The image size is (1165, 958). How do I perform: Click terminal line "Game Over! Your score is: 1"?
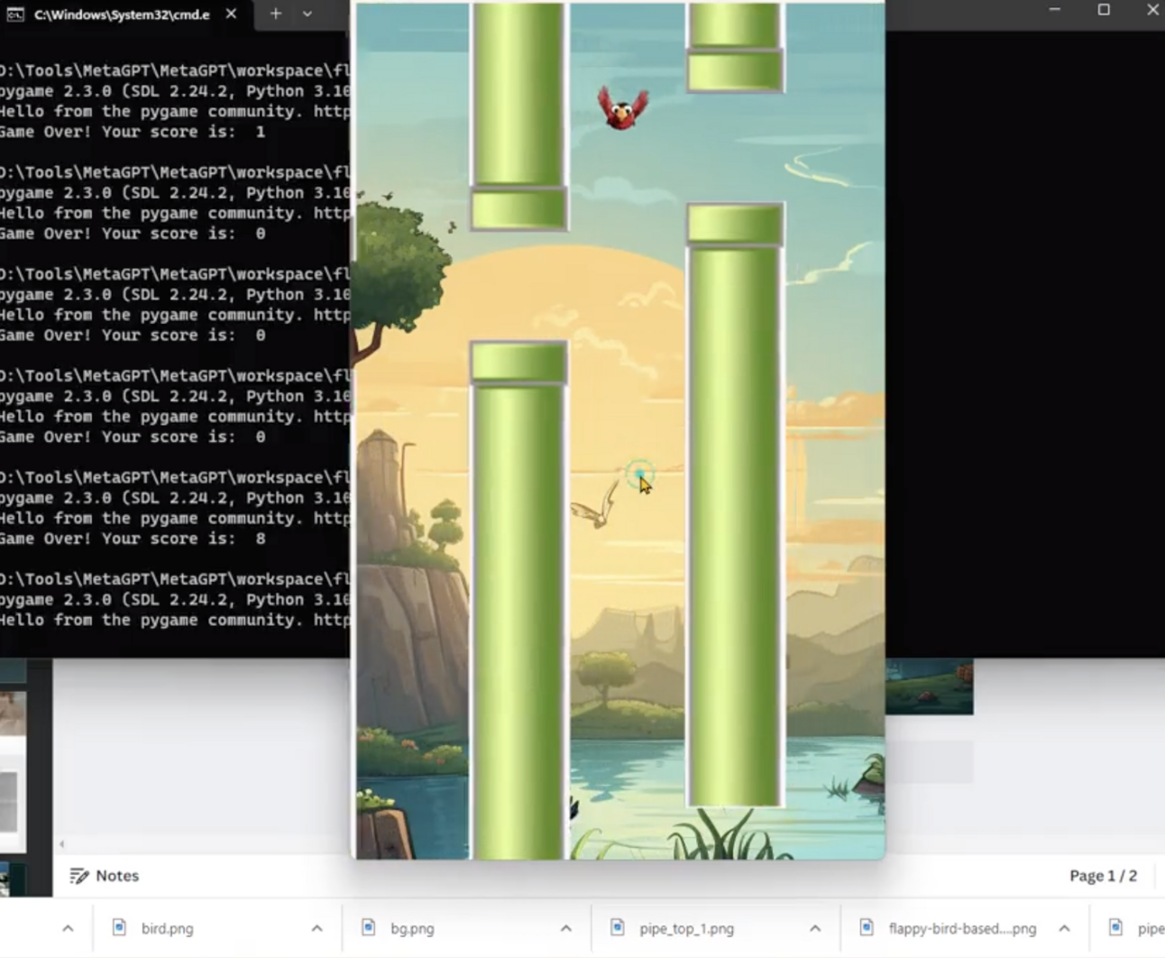pyautogui.click(x=133, y=132)
